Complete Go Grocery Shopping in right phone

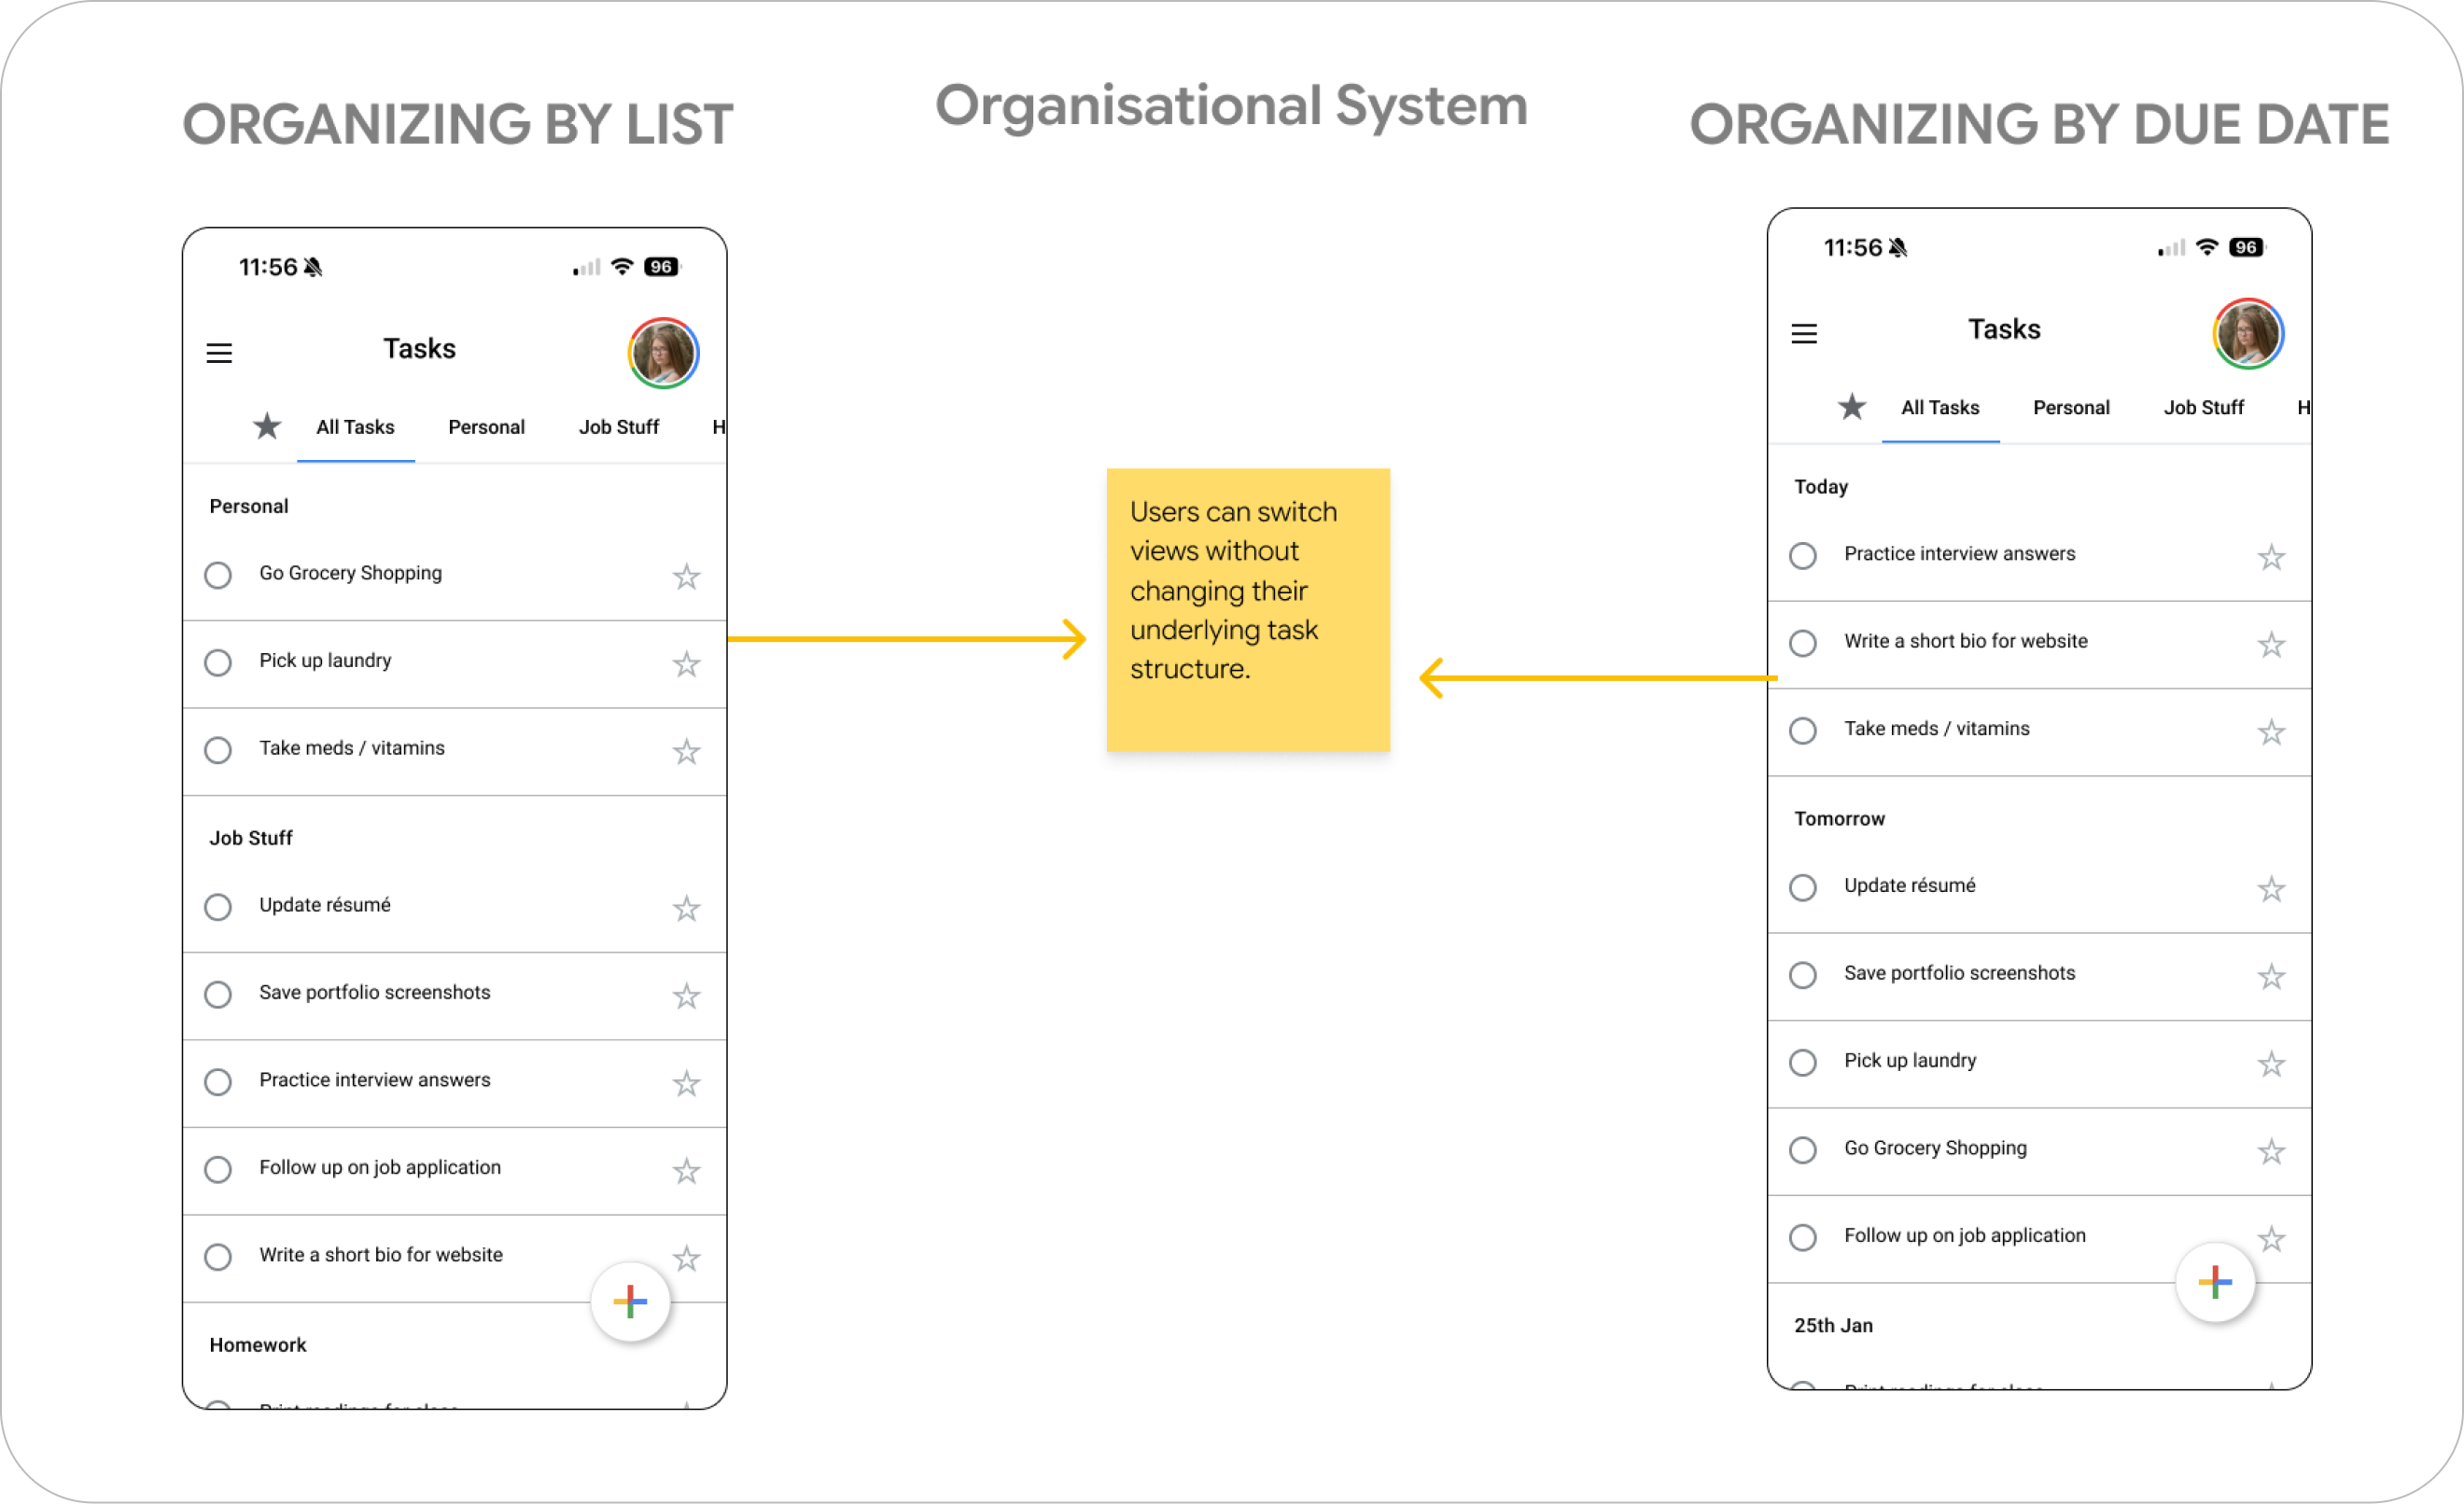pos(1803,1150)
